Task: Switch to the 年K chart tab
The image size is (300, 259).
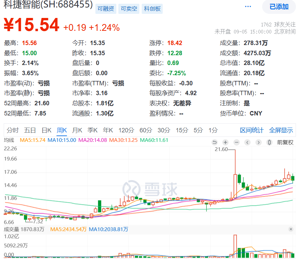Action: coord(108,130)
